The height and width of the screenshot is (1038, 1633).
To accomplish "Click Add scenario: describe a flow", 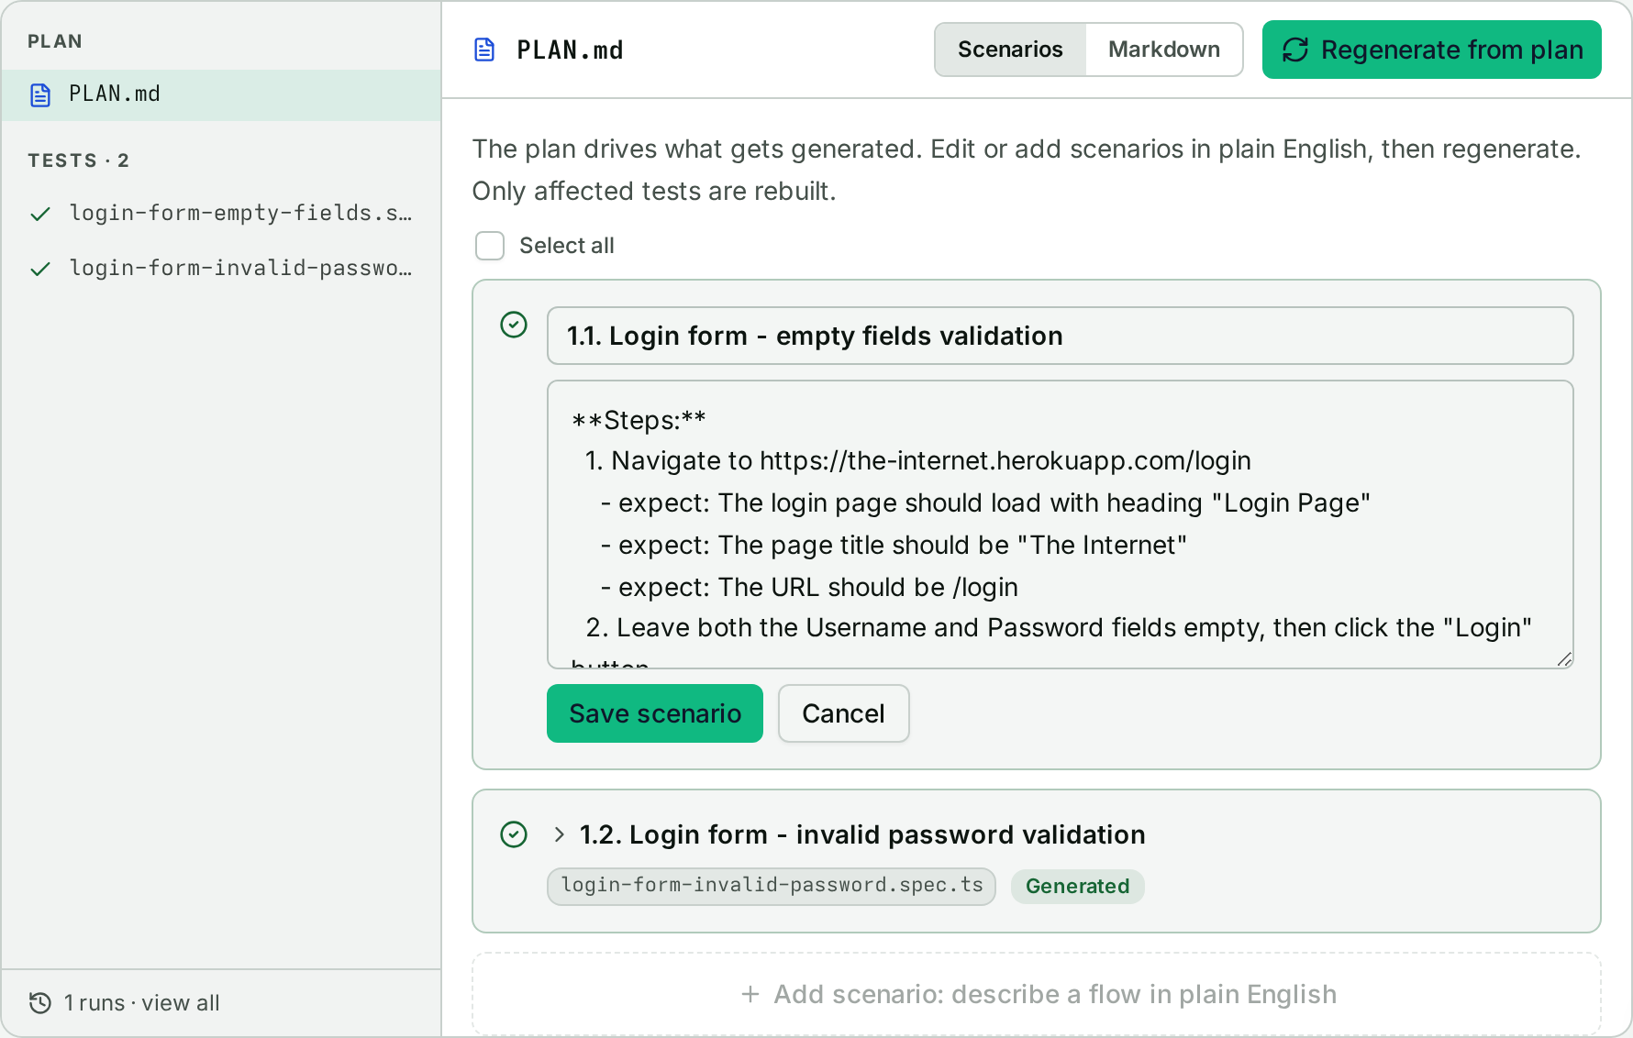I will (1037, 994).
